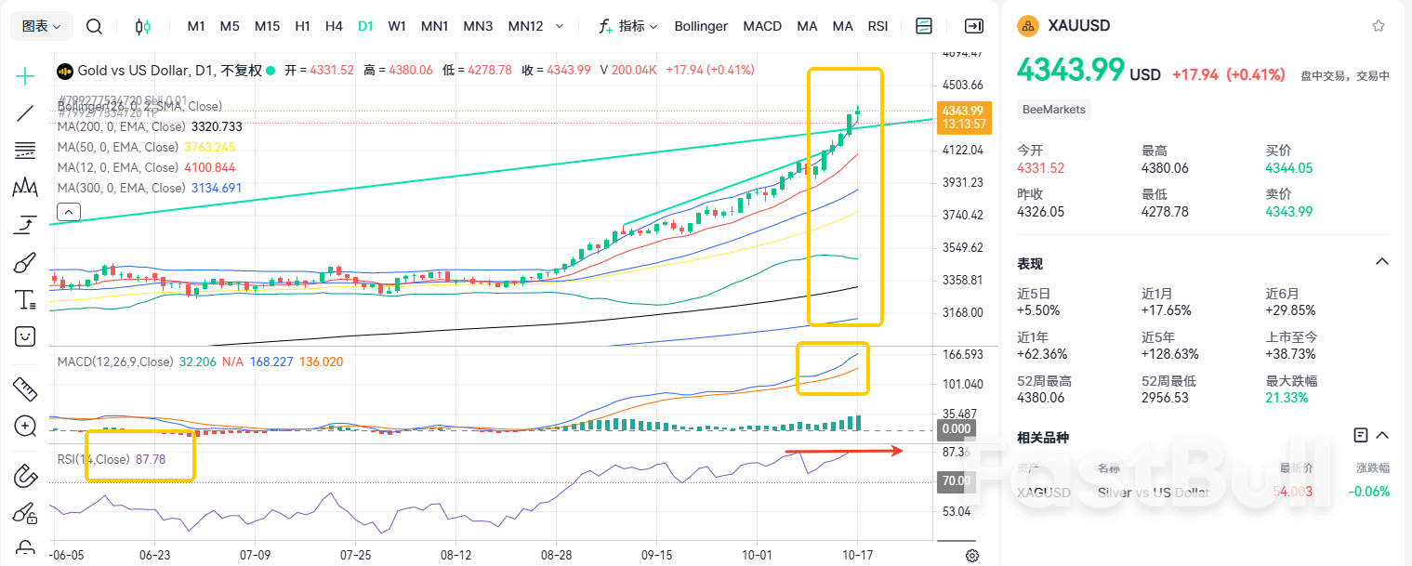Select the trend line drawing tool

25,113
